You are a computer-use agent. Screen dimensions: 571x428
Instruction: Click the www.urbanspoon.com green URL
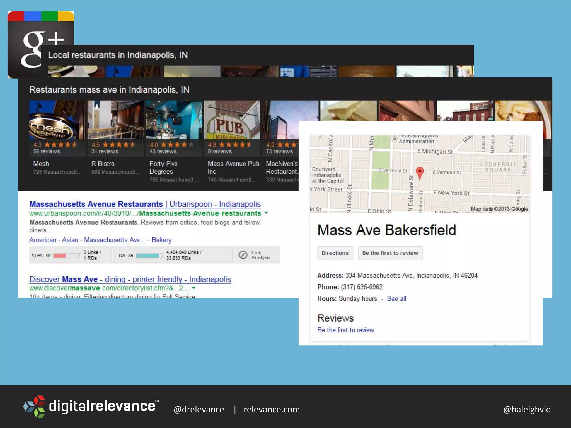145,213
